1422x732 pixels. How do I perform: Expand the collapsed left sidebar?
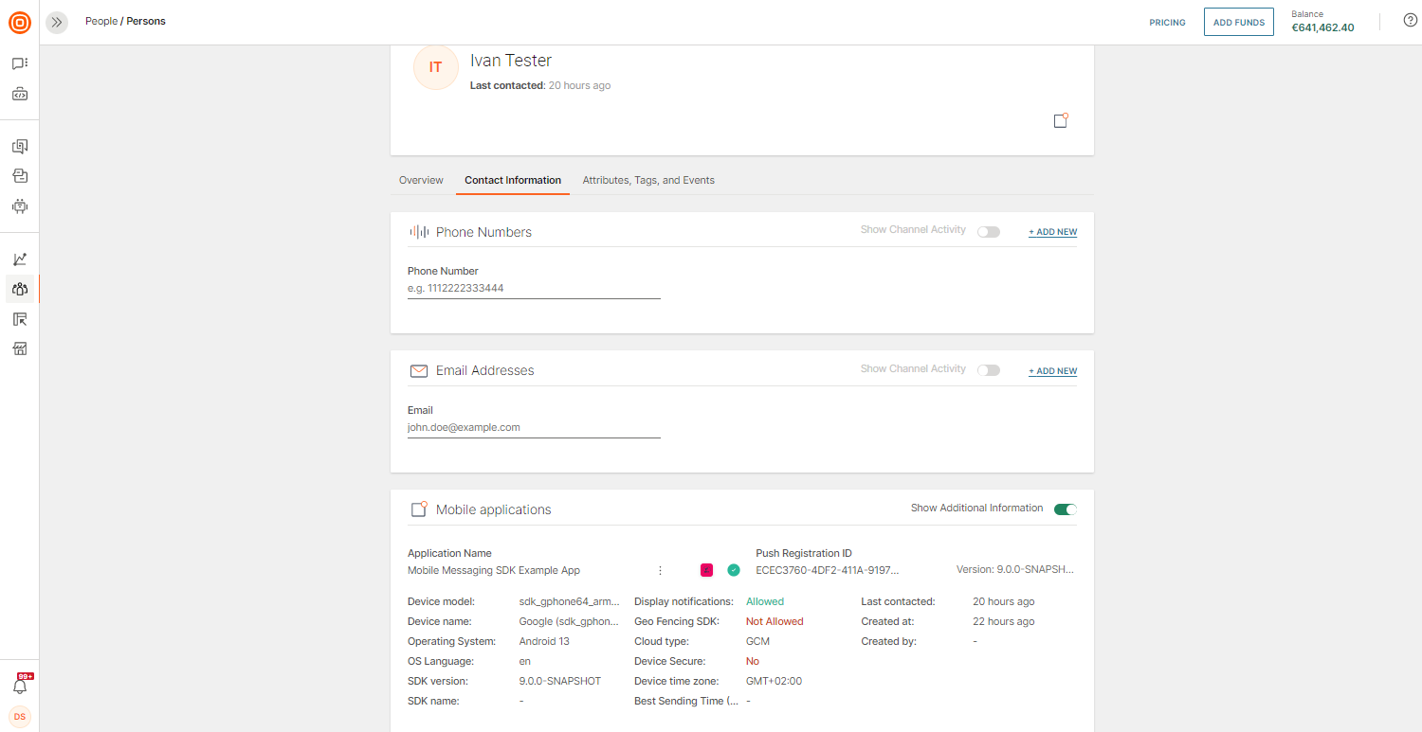(x=57, y=22)
